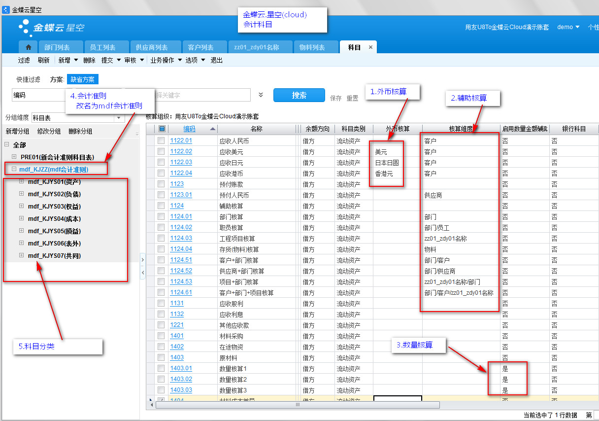599x421 pixels.
Task: Expand filter options with double-chevron icon
Action: pos(261,95)
